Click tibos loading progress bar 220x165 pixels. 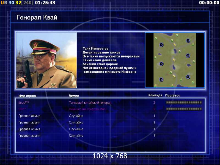tap(184, 103)
